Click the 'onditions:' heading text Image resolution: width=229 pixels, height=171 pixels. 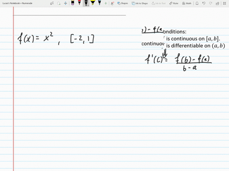click(175, 32)
